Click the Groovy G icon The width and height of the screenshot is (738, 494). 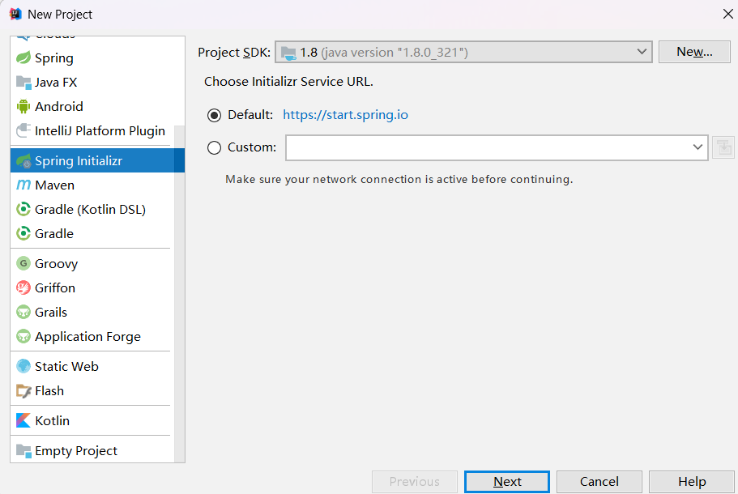pyautogui.click(x=23, y=263)
